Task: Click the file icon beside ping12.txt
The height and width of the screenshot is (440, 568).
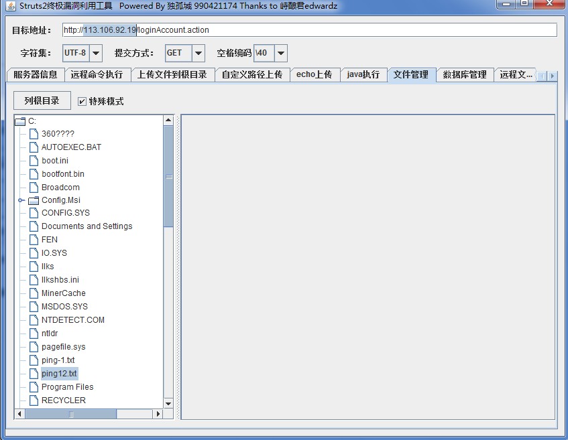Action: click(x=34, y=374)
